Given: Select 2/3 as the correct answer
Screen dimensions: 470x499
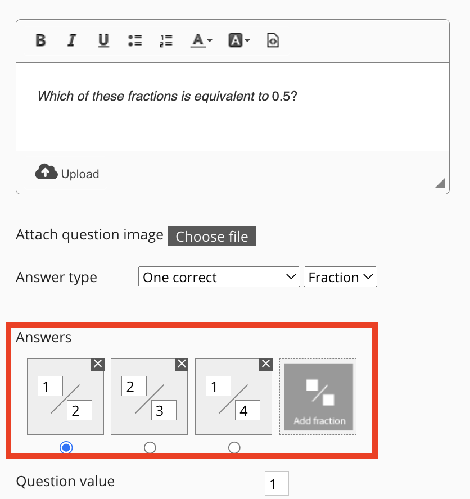Looking at the screenshot, I should pyautogui.click(x=150, y=447).
